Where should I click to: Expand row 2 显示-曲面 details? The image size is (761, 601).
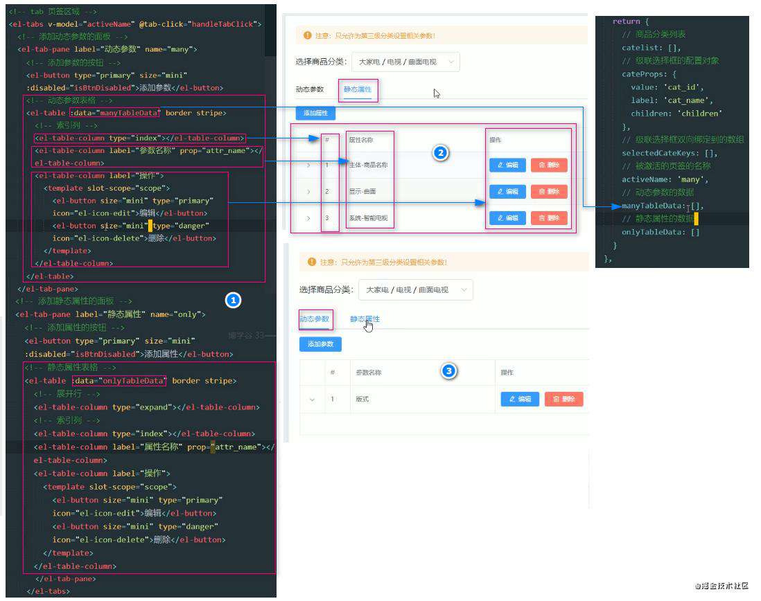[x=308, y=191]
